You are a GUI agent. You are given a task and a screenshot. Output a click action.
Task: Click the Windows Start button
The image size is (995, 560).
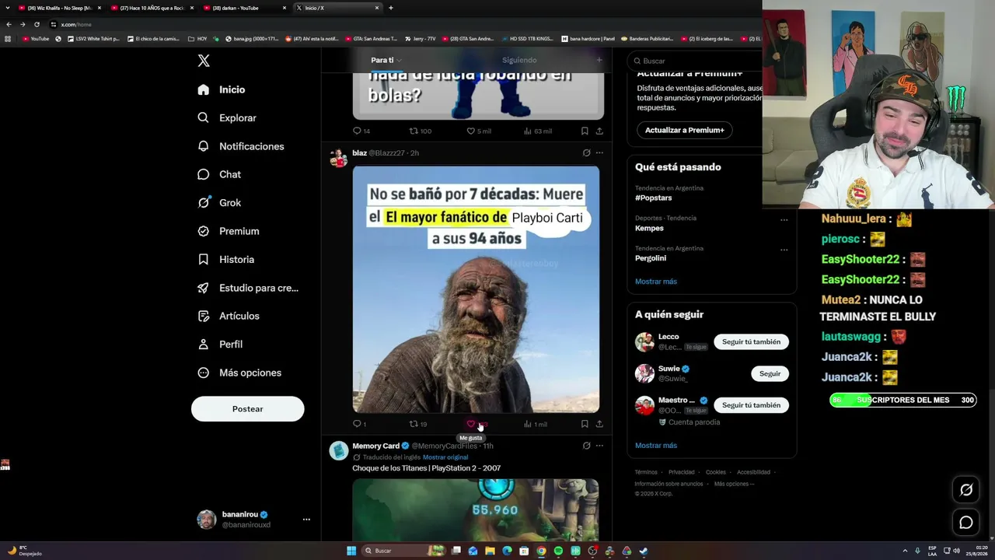pyautogui.click(x=351, y=551)
